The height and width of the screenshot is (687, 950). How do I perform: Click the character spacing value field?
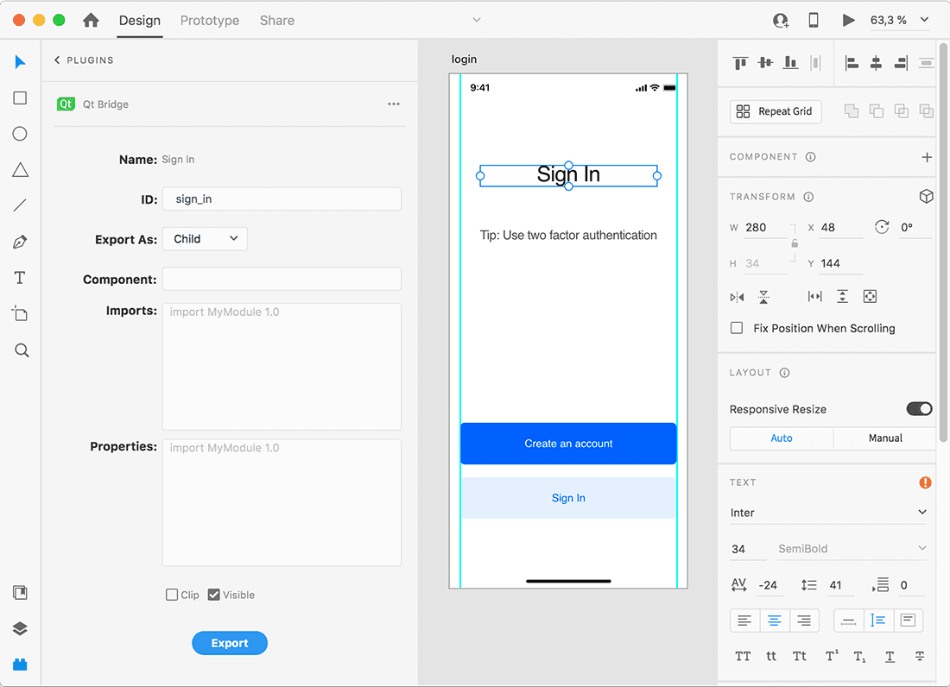click(769, 584)
